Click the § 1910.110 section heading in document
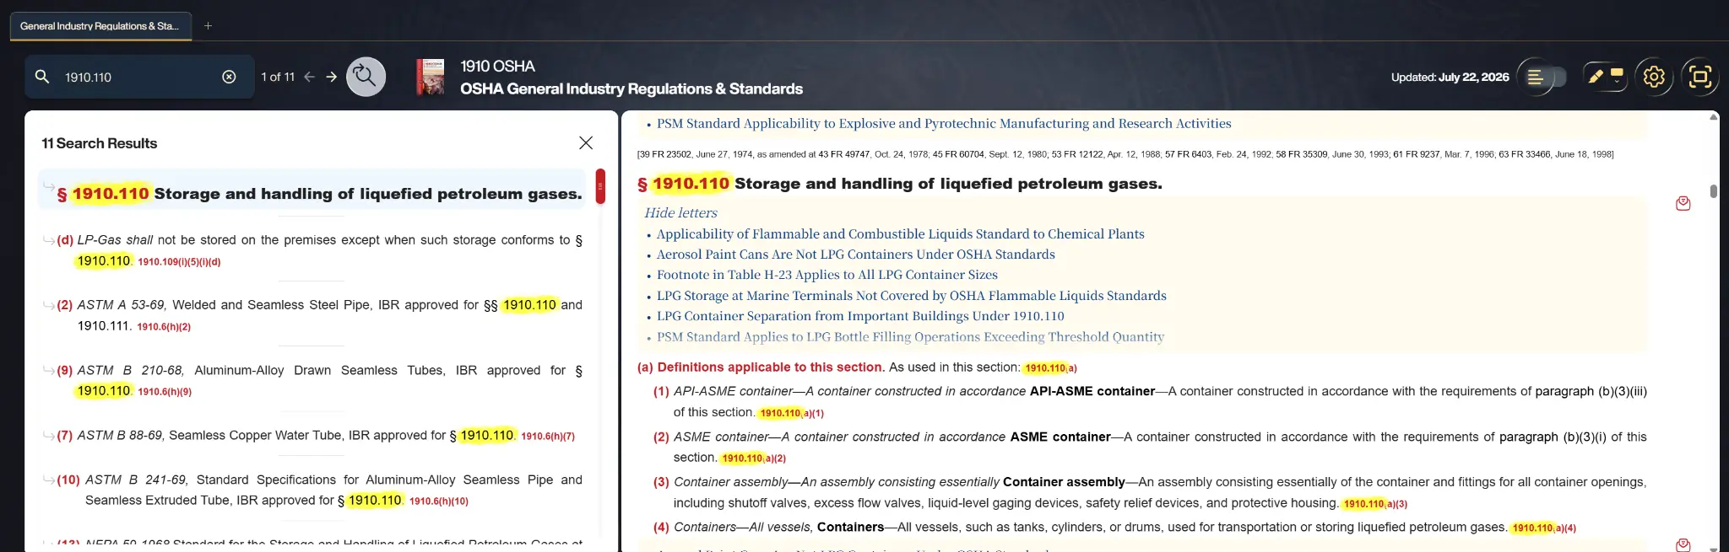1729x552 pixels. click(900, 184)
